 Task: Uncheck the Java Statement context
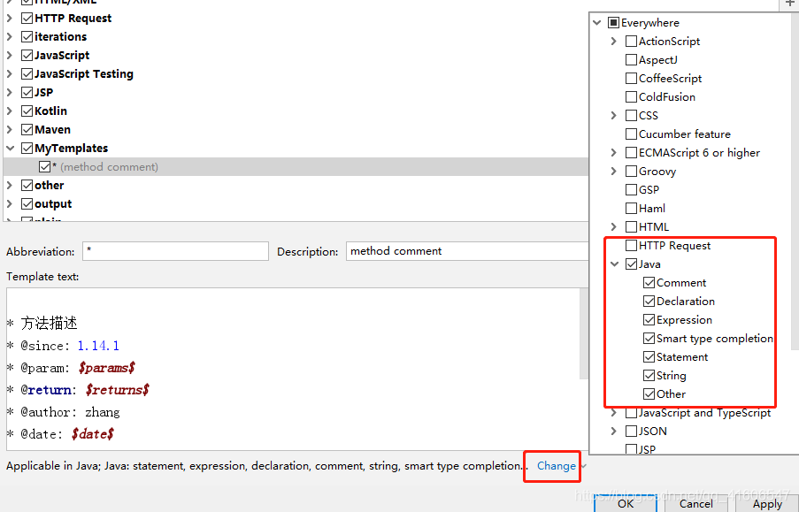pos(649,357)
